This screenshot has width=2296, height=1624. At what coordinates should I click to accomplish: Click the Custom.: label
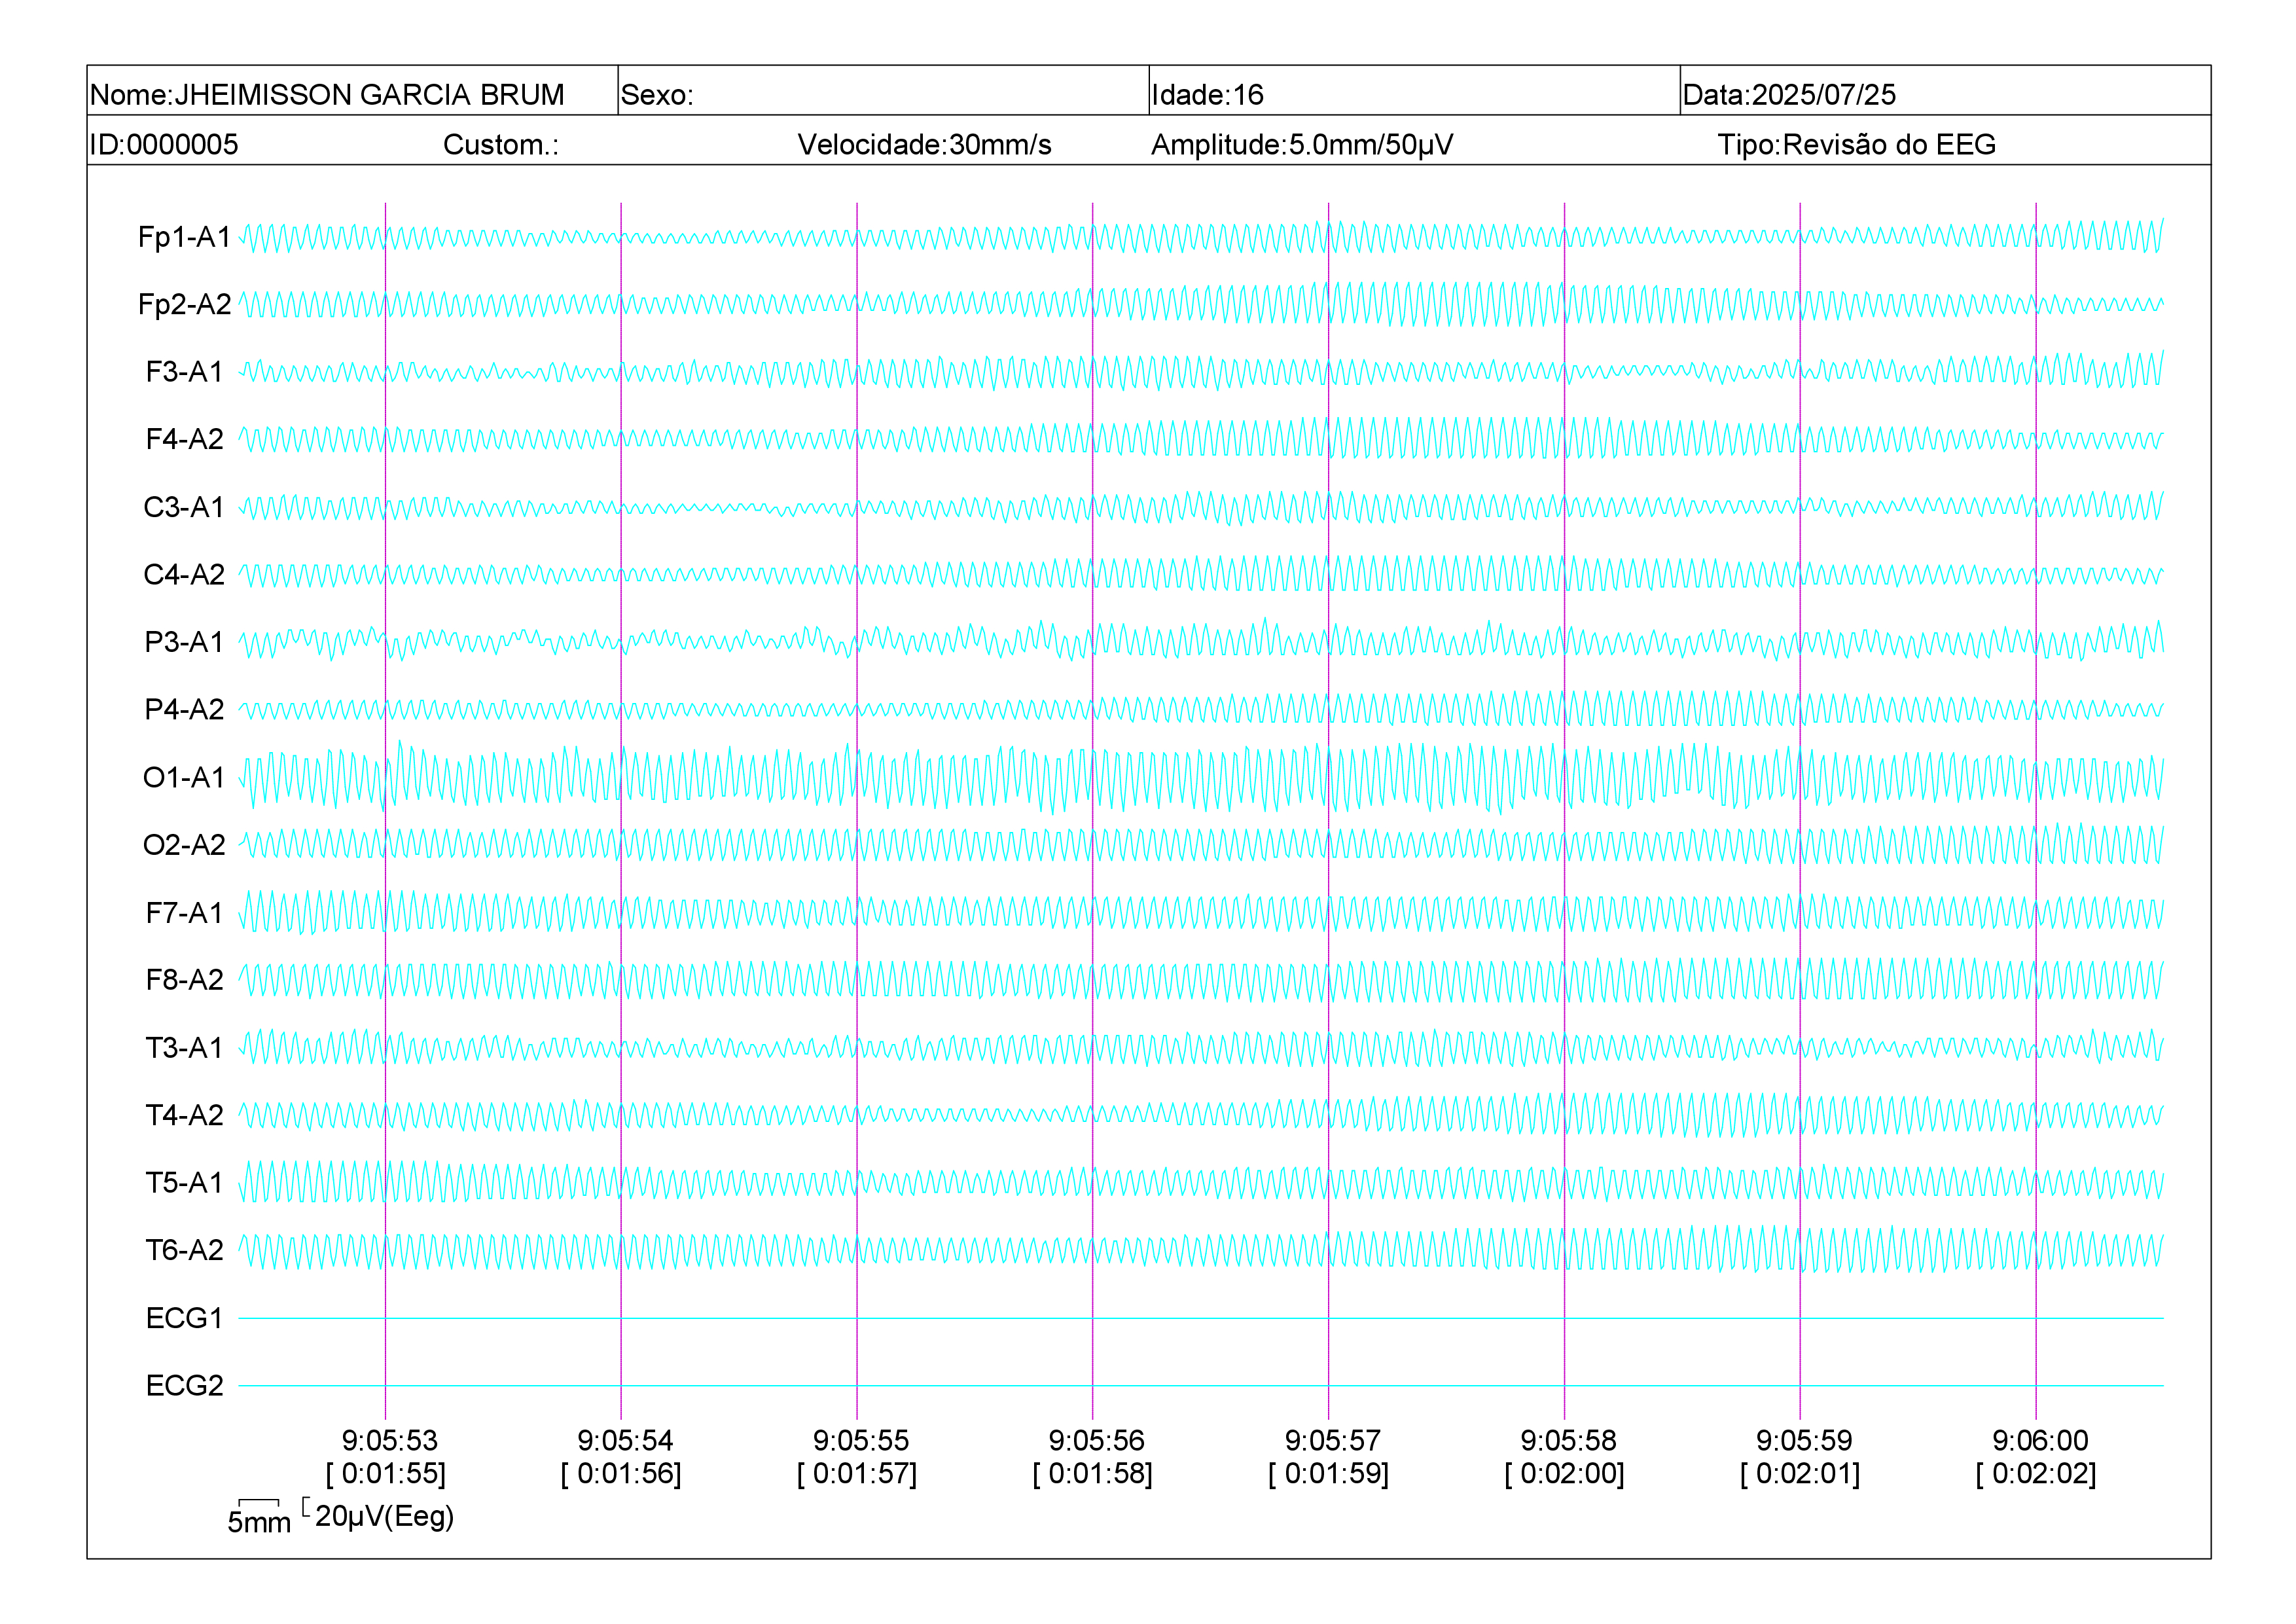[x=501, y=145]
